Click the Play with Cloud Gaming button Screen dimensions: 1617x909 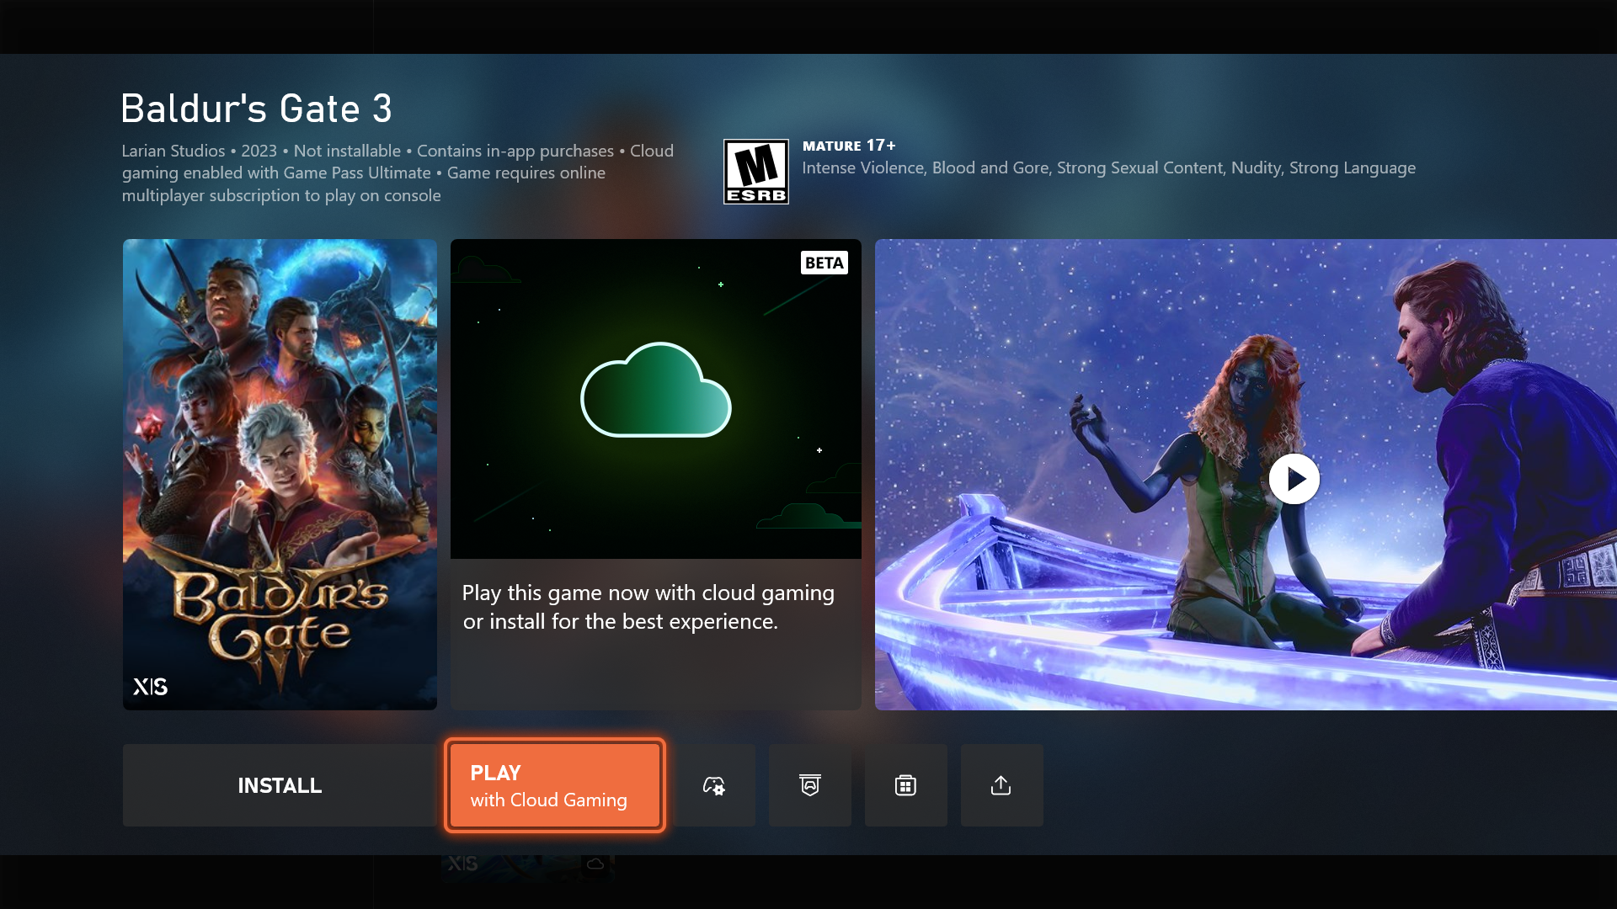(x=554, y=784)
